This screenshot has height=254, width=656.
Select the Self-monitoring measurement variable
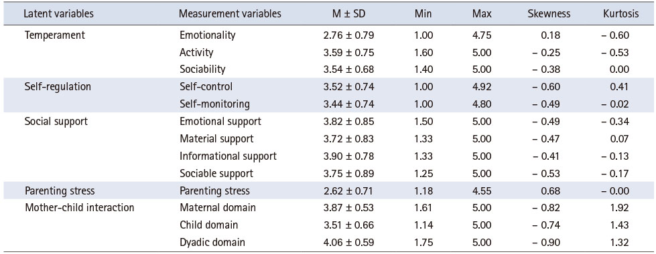214,104
